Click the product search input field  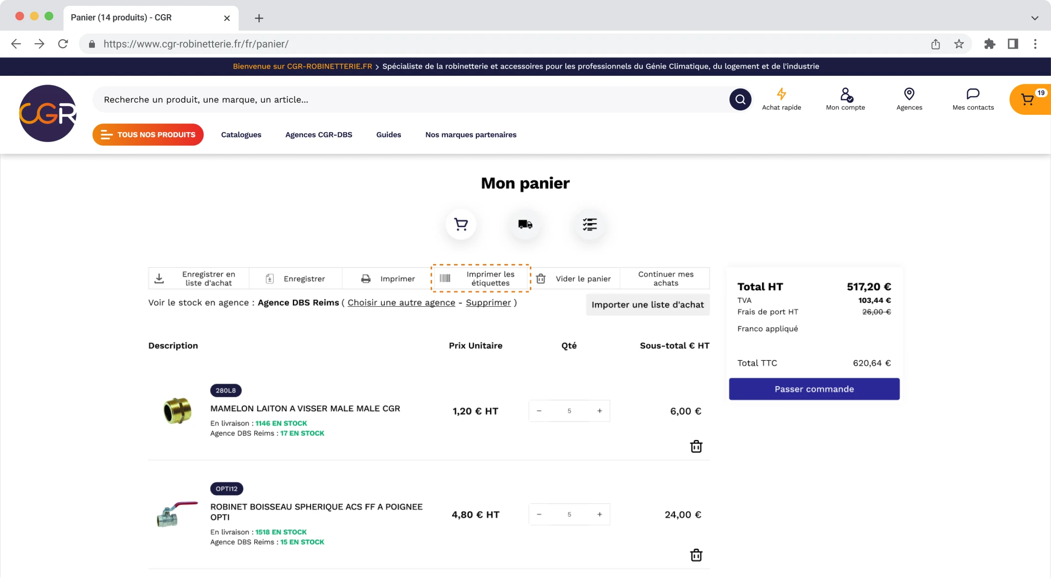point(411,100)
